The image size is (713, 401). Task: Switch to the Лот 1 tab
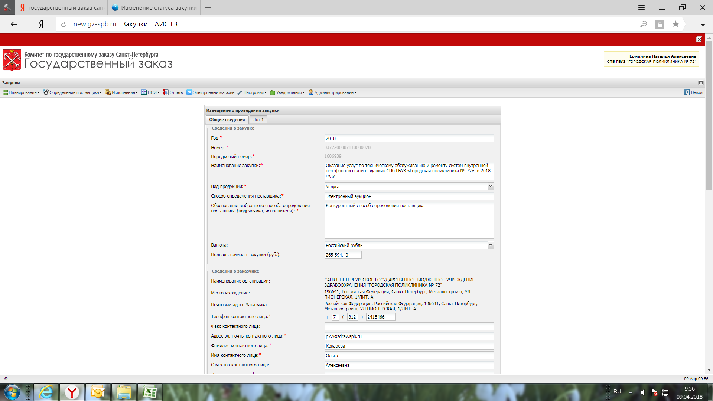tap(258, 120)
